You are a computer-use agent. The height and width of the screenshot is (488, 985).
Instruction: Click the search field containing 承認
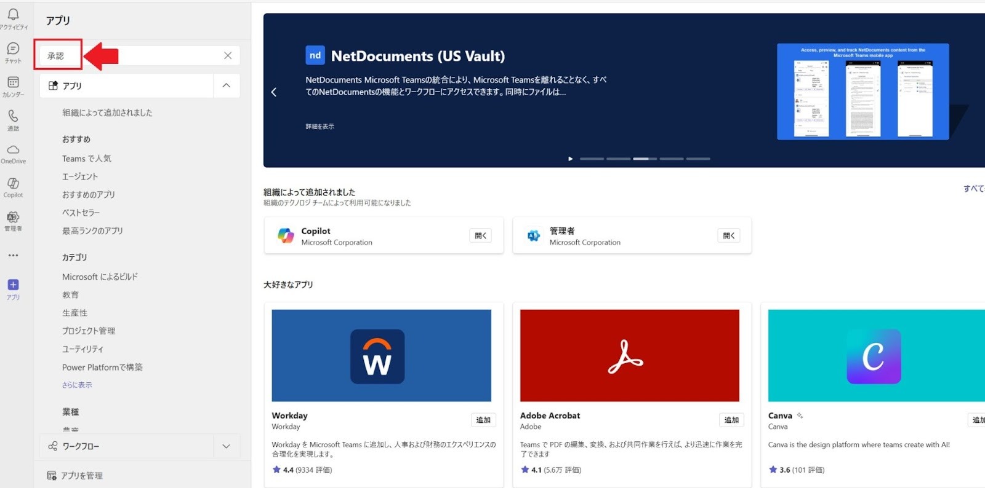click(x=139, y=55)
